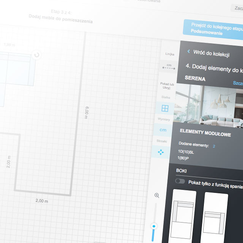This screenshot has height=243, width=243.
Task: Click the Wróć do kolekcji link
Action: pos(211,54)
